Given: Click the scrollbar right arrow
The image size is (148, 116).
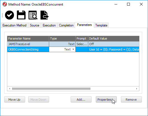Looking at the screenshot, I should (137, 89).
